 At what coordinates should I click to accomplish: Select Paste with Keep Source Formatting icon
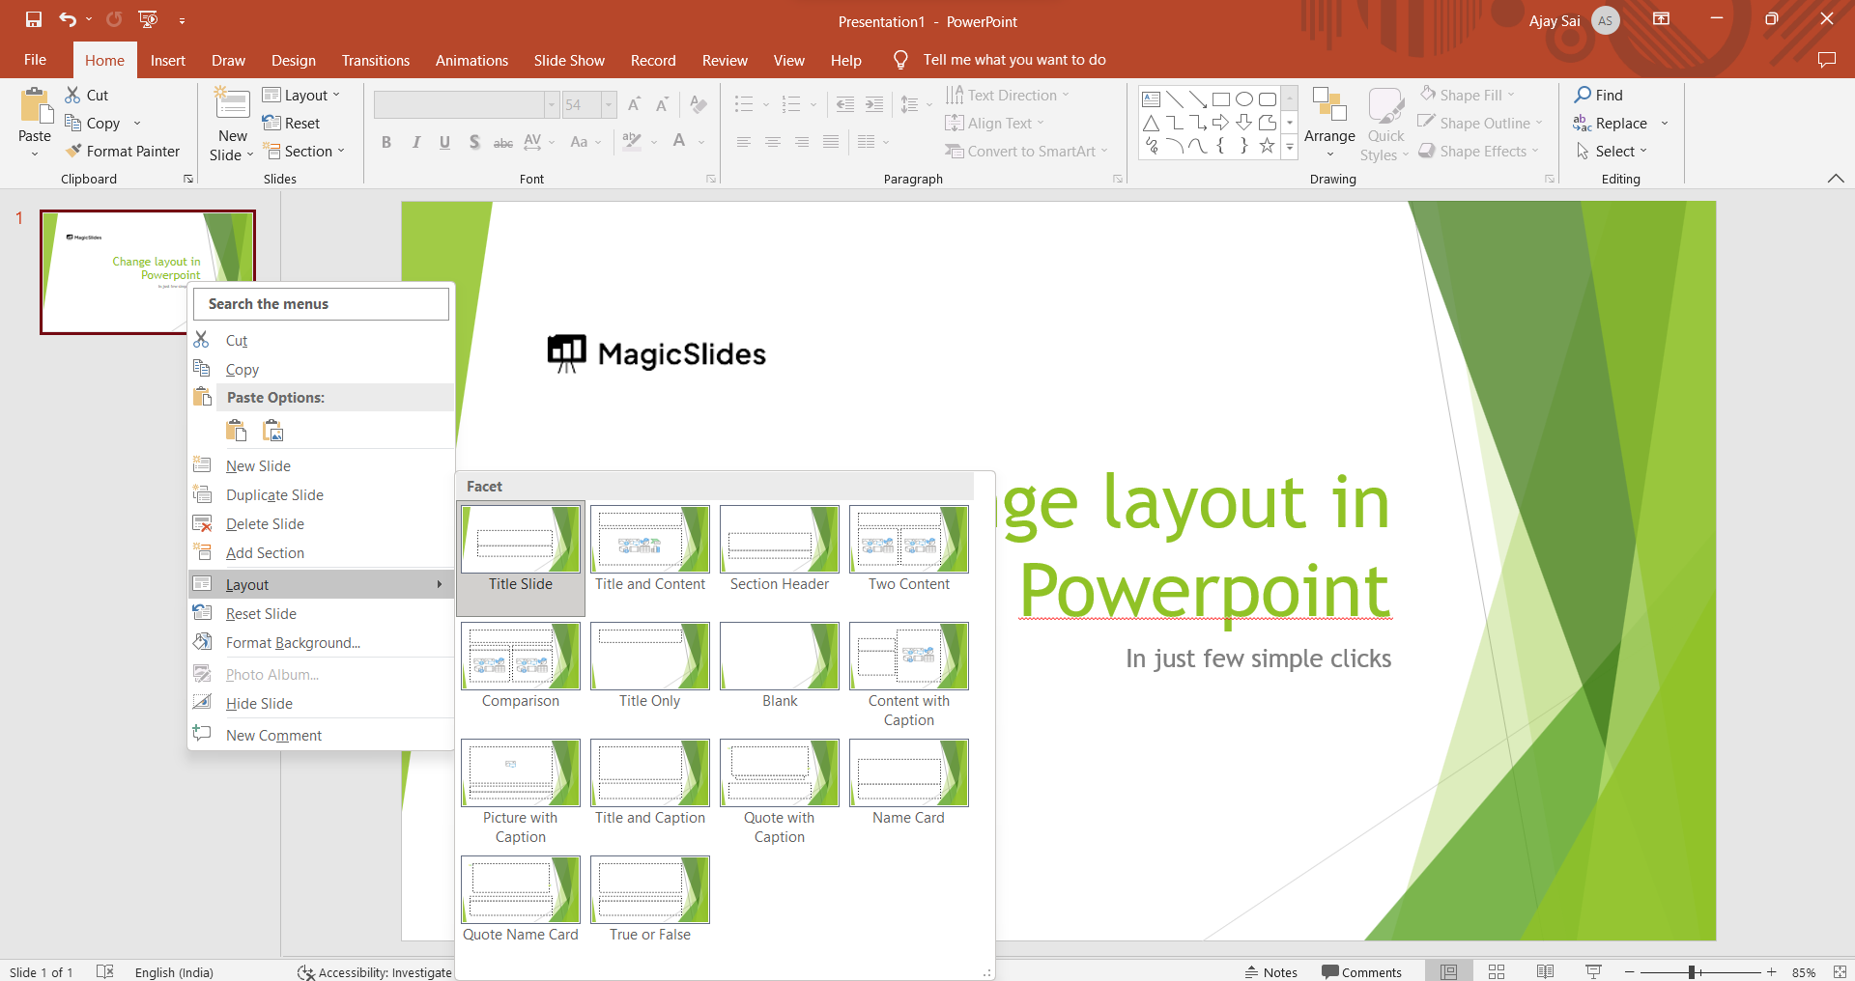pyautogui.click(x=236, y=431)
